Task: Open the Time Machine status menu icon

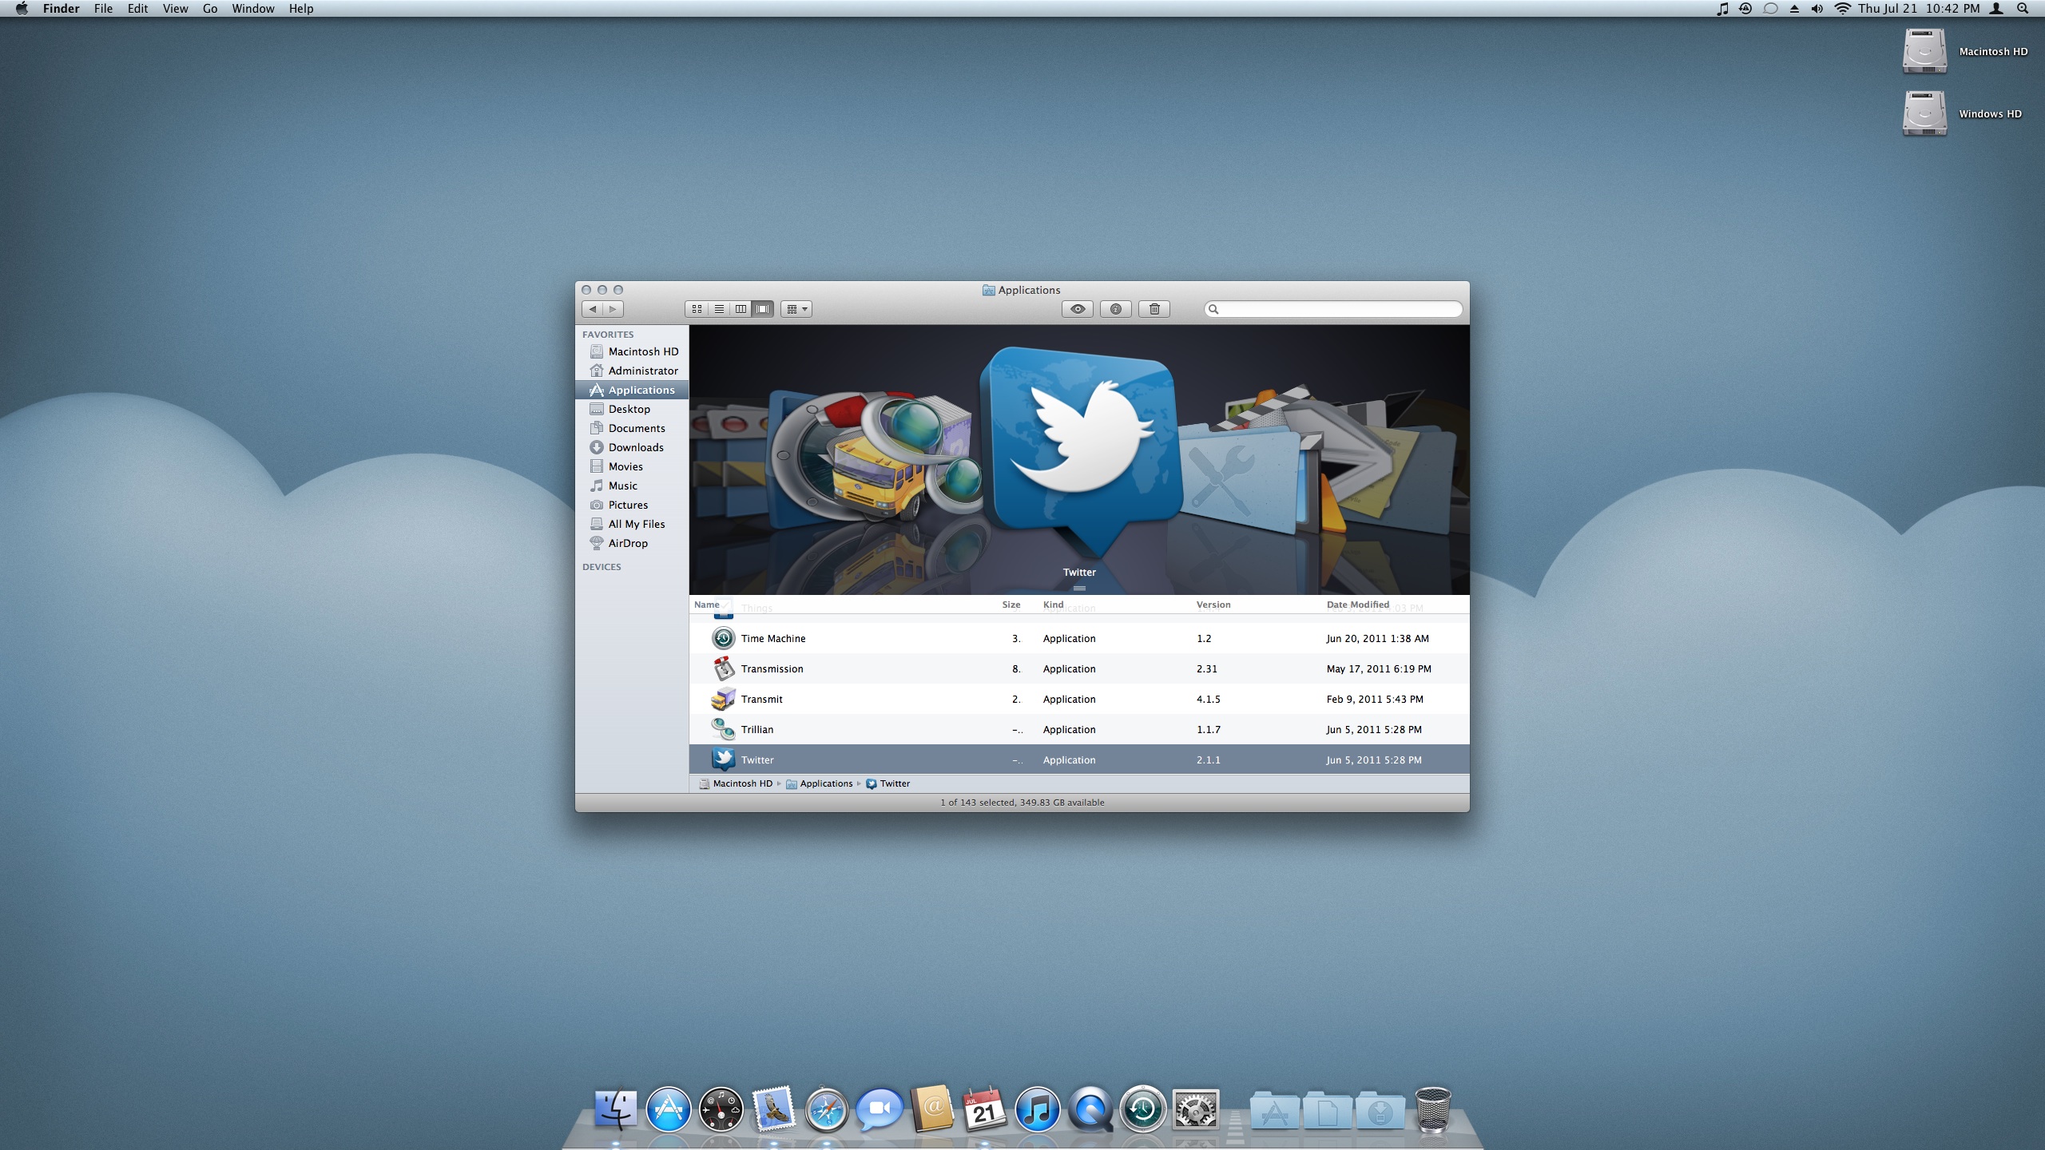Action: [x=1745, y=9]
